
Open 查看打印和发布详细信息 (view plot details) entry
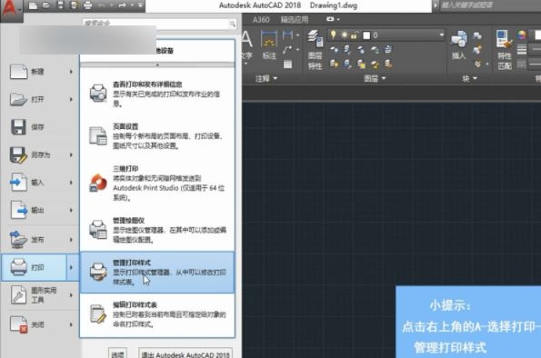[x=157, y=94]
